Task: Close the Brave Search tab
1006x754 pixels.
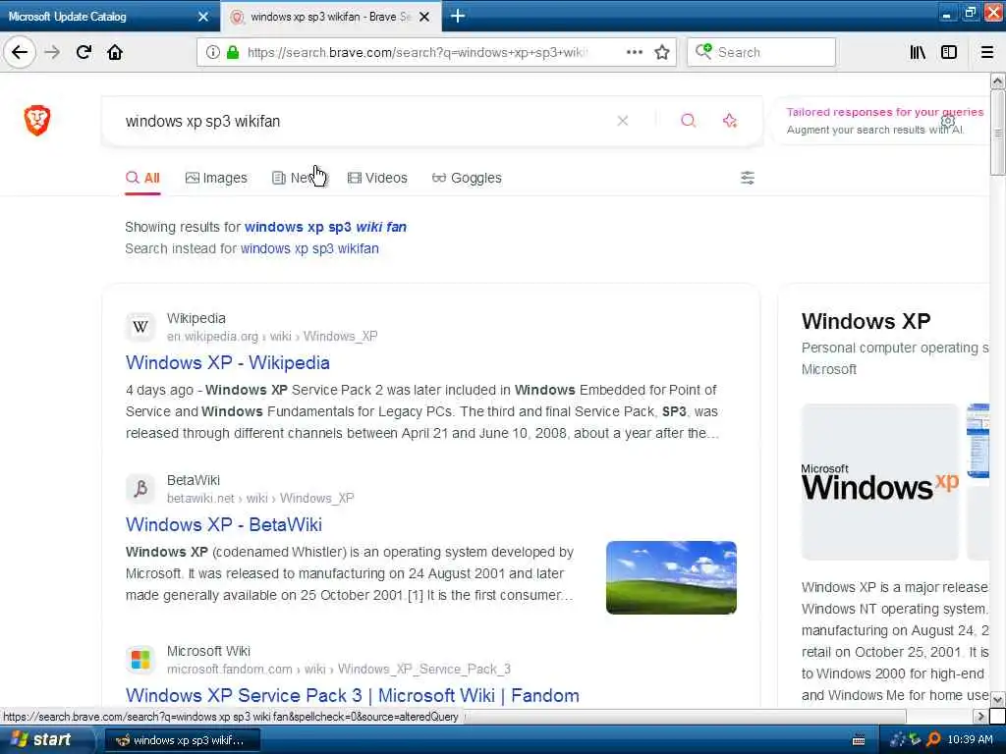Action: pos(424,17)
